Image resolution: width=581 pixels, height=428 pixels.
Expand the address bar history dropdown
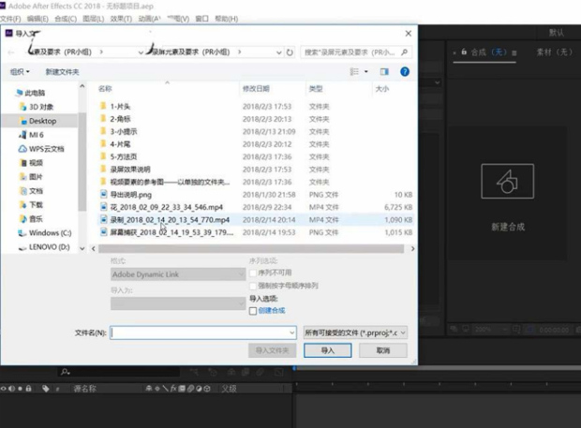(278, 52)
